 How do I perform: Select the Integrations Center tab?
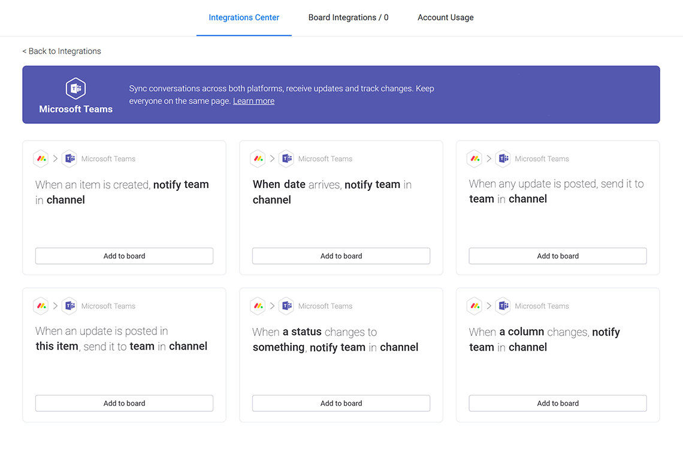tap(244, 17)
